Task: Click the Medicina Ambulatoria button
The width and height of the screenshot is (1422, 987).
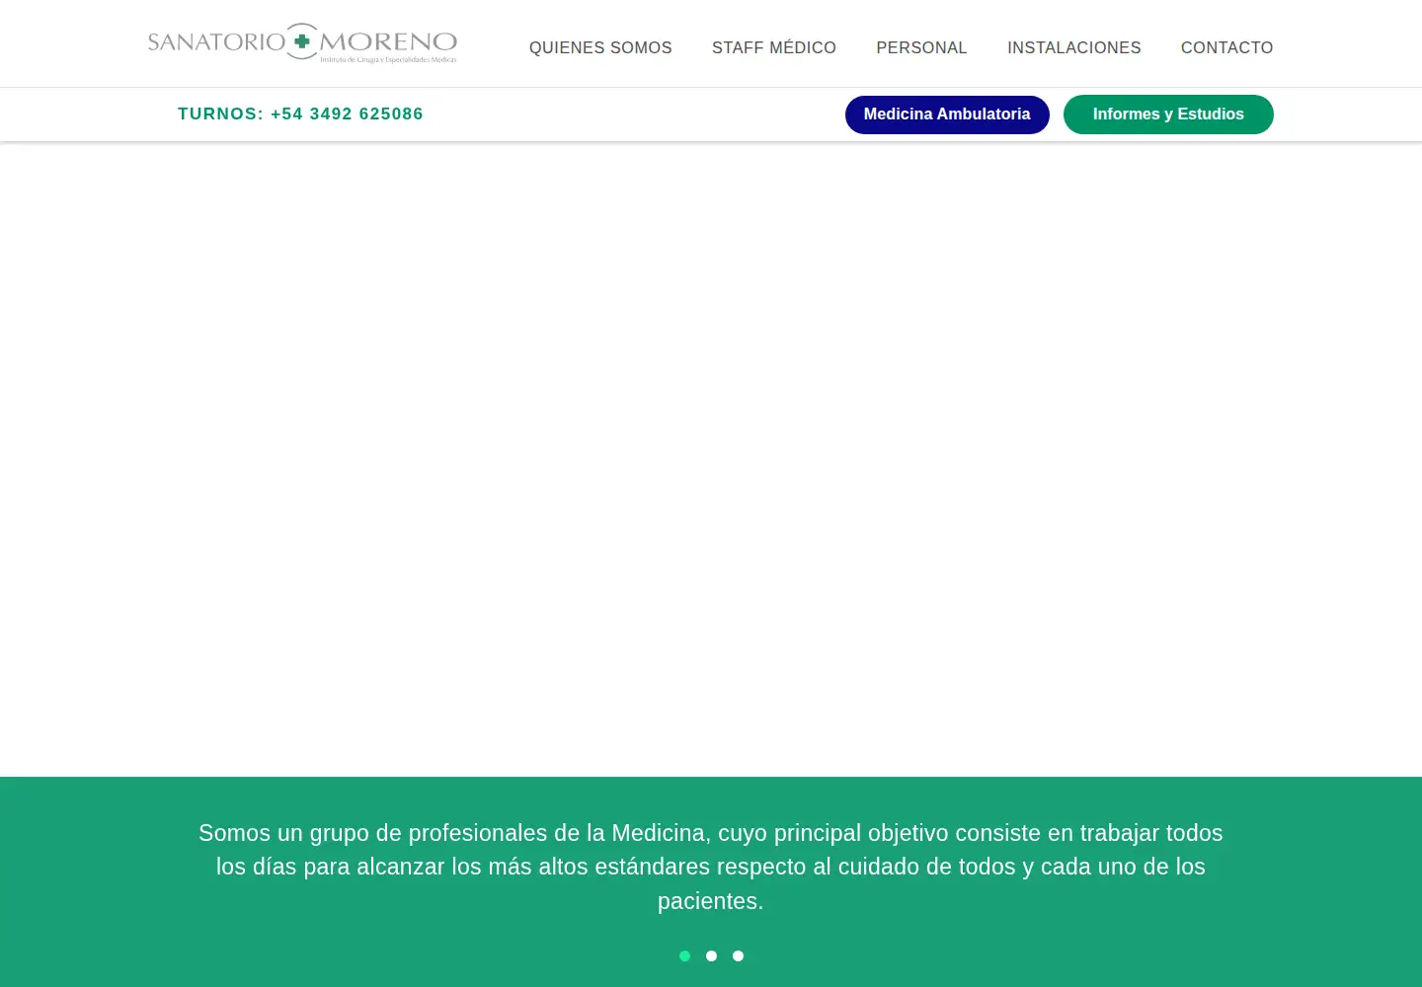Action: point(947,114)
